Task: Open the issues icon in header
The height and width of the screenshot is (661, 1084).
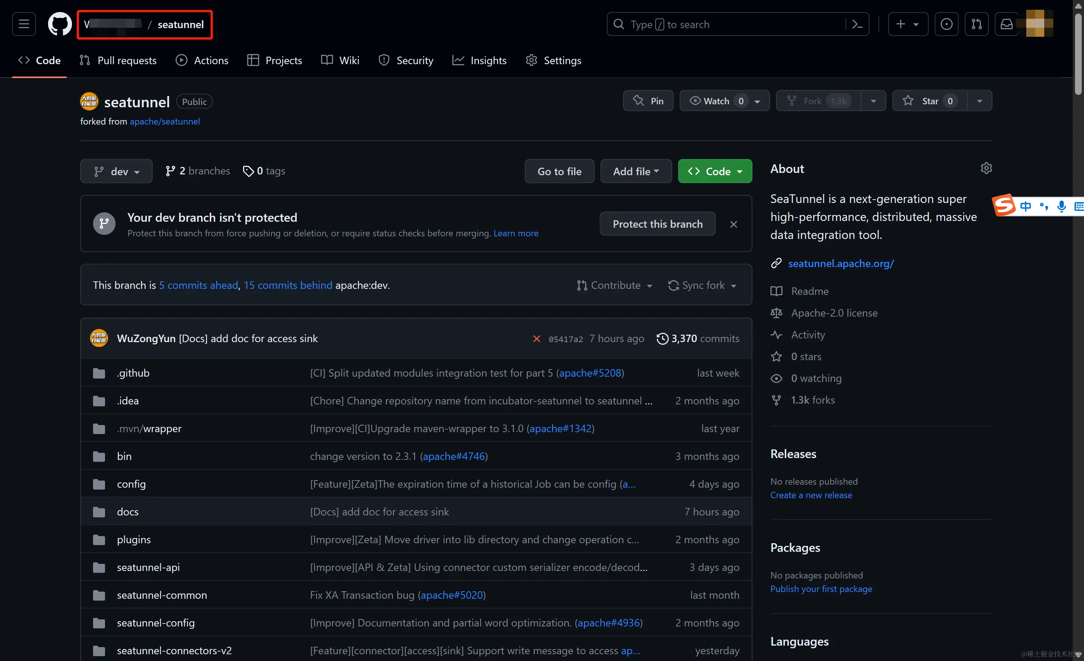Action: pos(946,24)
